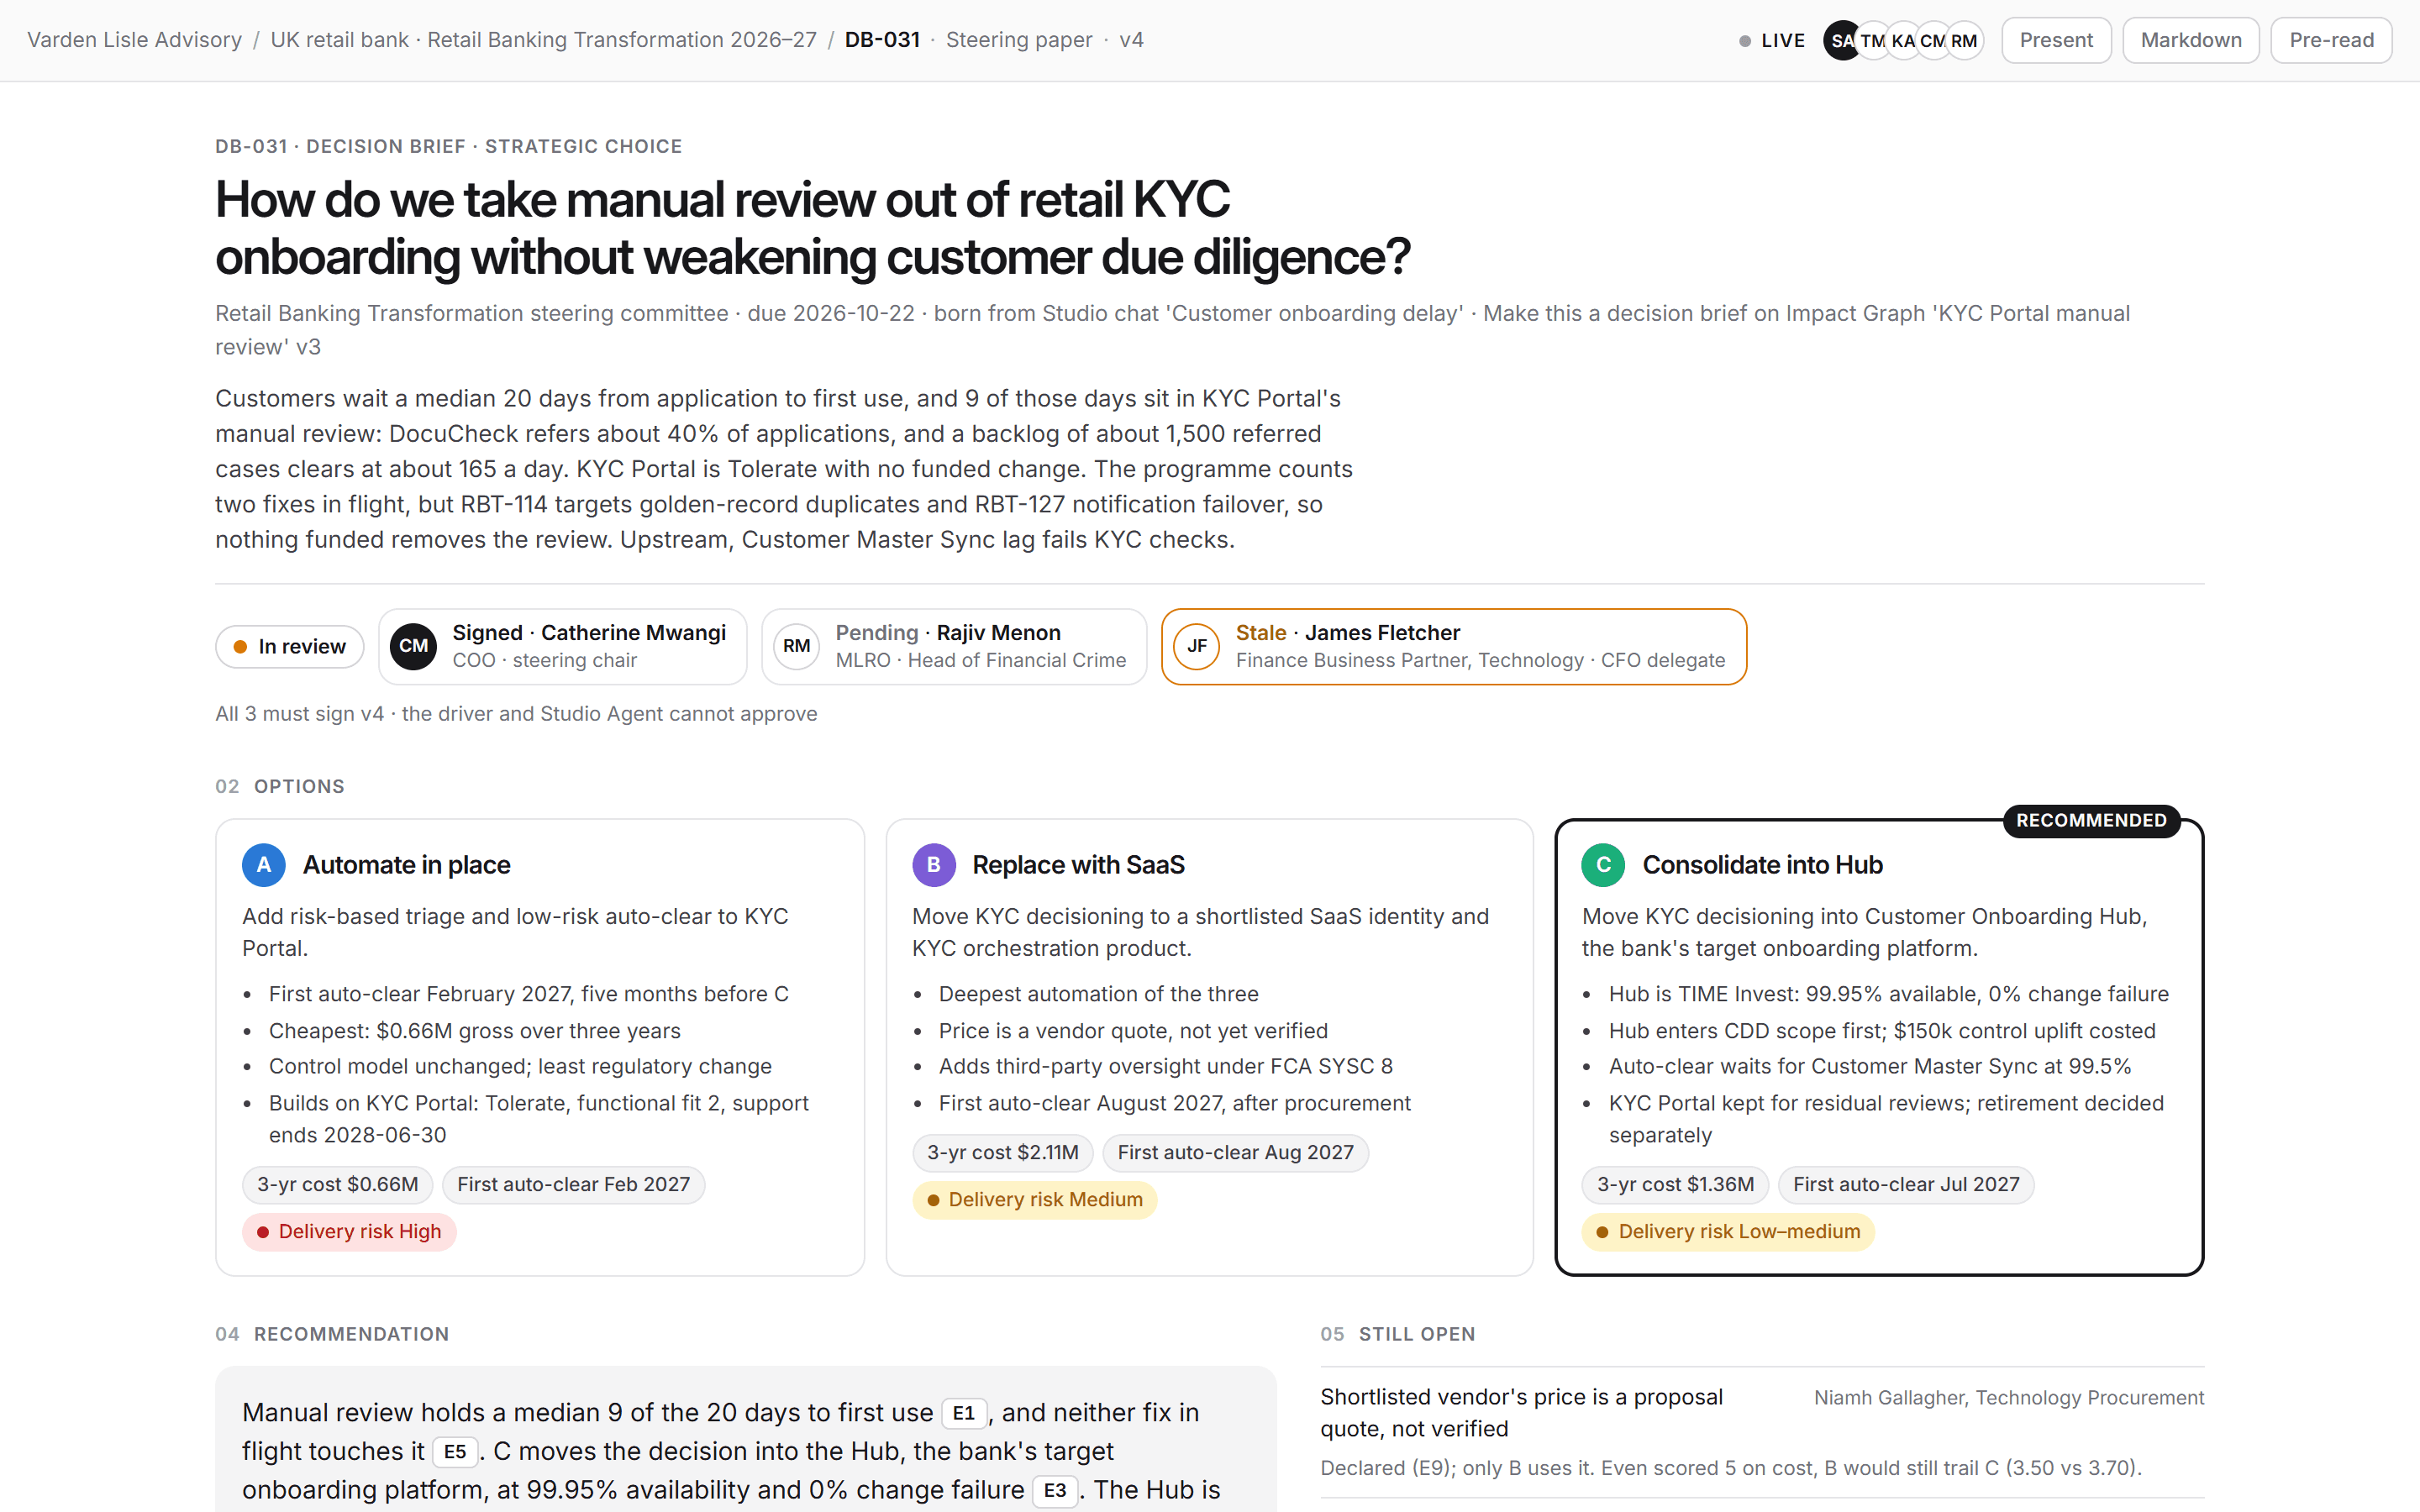The image size is (2420, 1512).
Task: Open Varden Lisle Advisory breadcrumb
Action: 134,40
